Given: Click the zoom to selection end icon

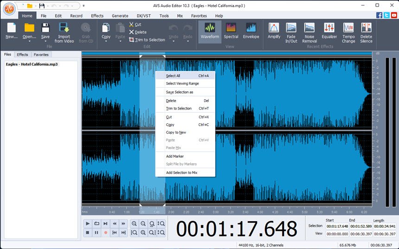Looking at the screenshot, I should point(152,232).
